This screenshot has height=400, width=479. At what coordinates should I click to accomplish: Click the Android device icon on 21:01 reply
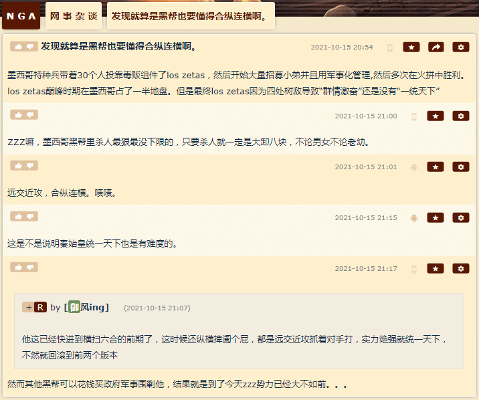tap(414, 167)
